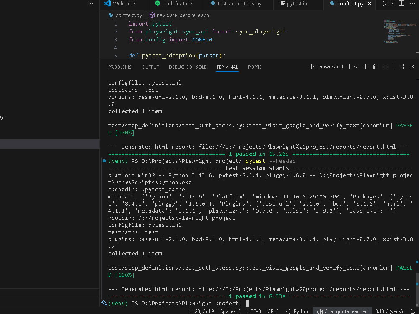Click the sparkle terminal suggestion icon

click(x=104, y=303)
